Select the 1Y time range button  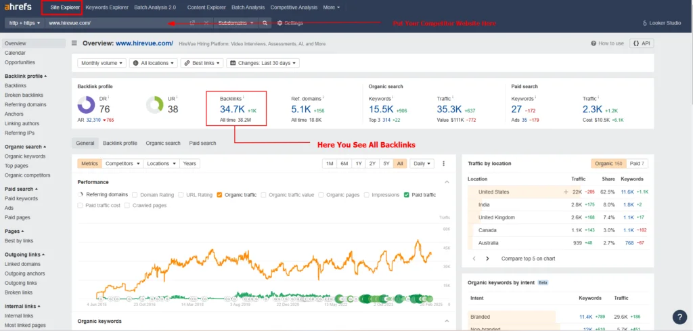pos(359,164)
